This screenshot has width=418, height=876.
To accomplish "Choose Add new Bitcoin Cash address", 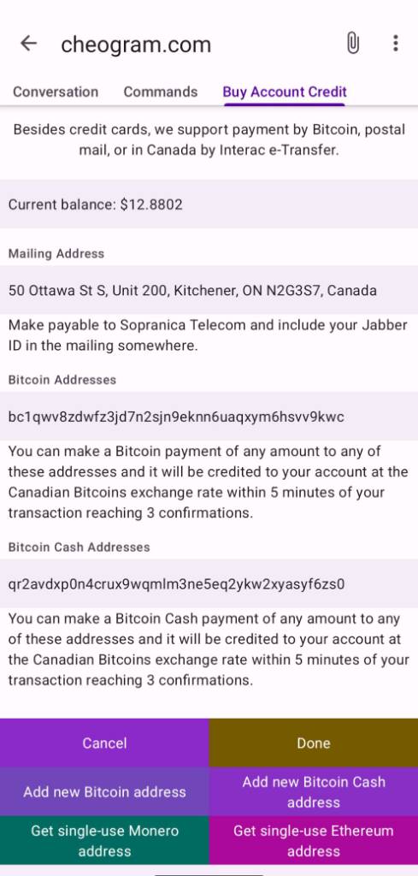I will tap(314, 791).
